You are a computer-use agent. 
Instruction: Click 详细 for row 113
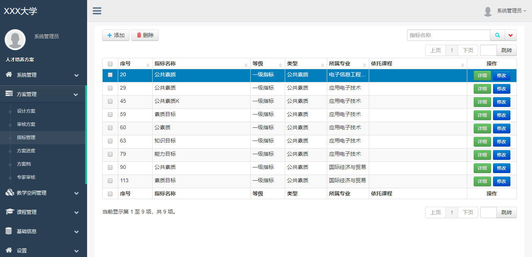click(x=482, y=181)
